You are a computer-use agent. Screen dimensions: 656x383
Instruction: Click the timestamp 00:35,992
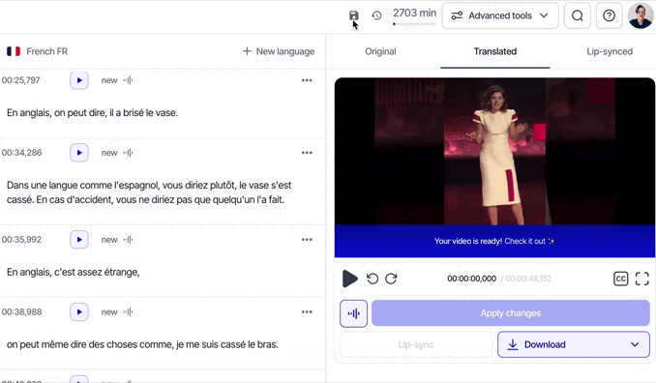[21, 240]
